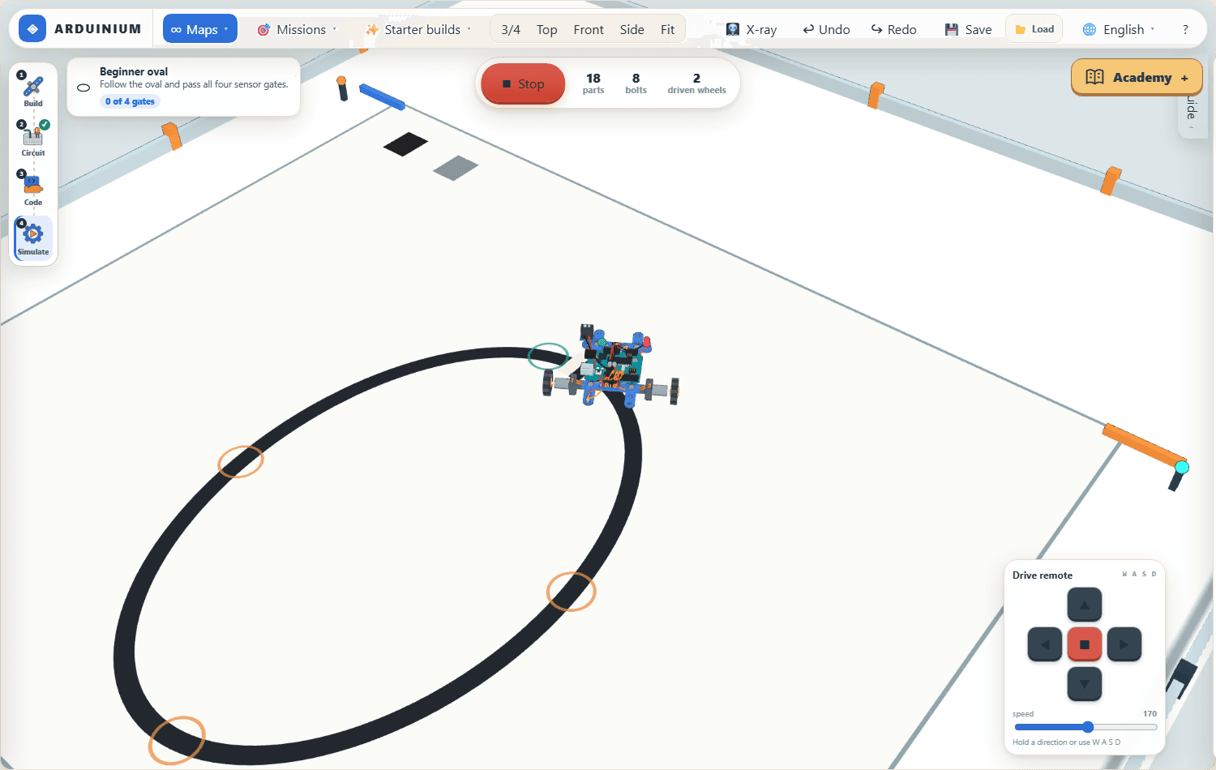Click the speed value 170
This screenshot has height=770, width=1216.
(x=1150, y=713)
